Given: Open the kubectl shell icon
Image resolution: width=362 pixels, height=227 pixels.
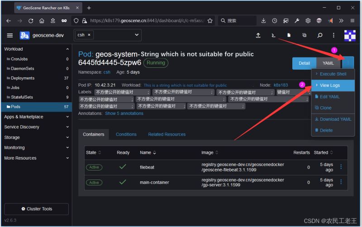Looking at the screenshot, I should [x=273, y=35].
